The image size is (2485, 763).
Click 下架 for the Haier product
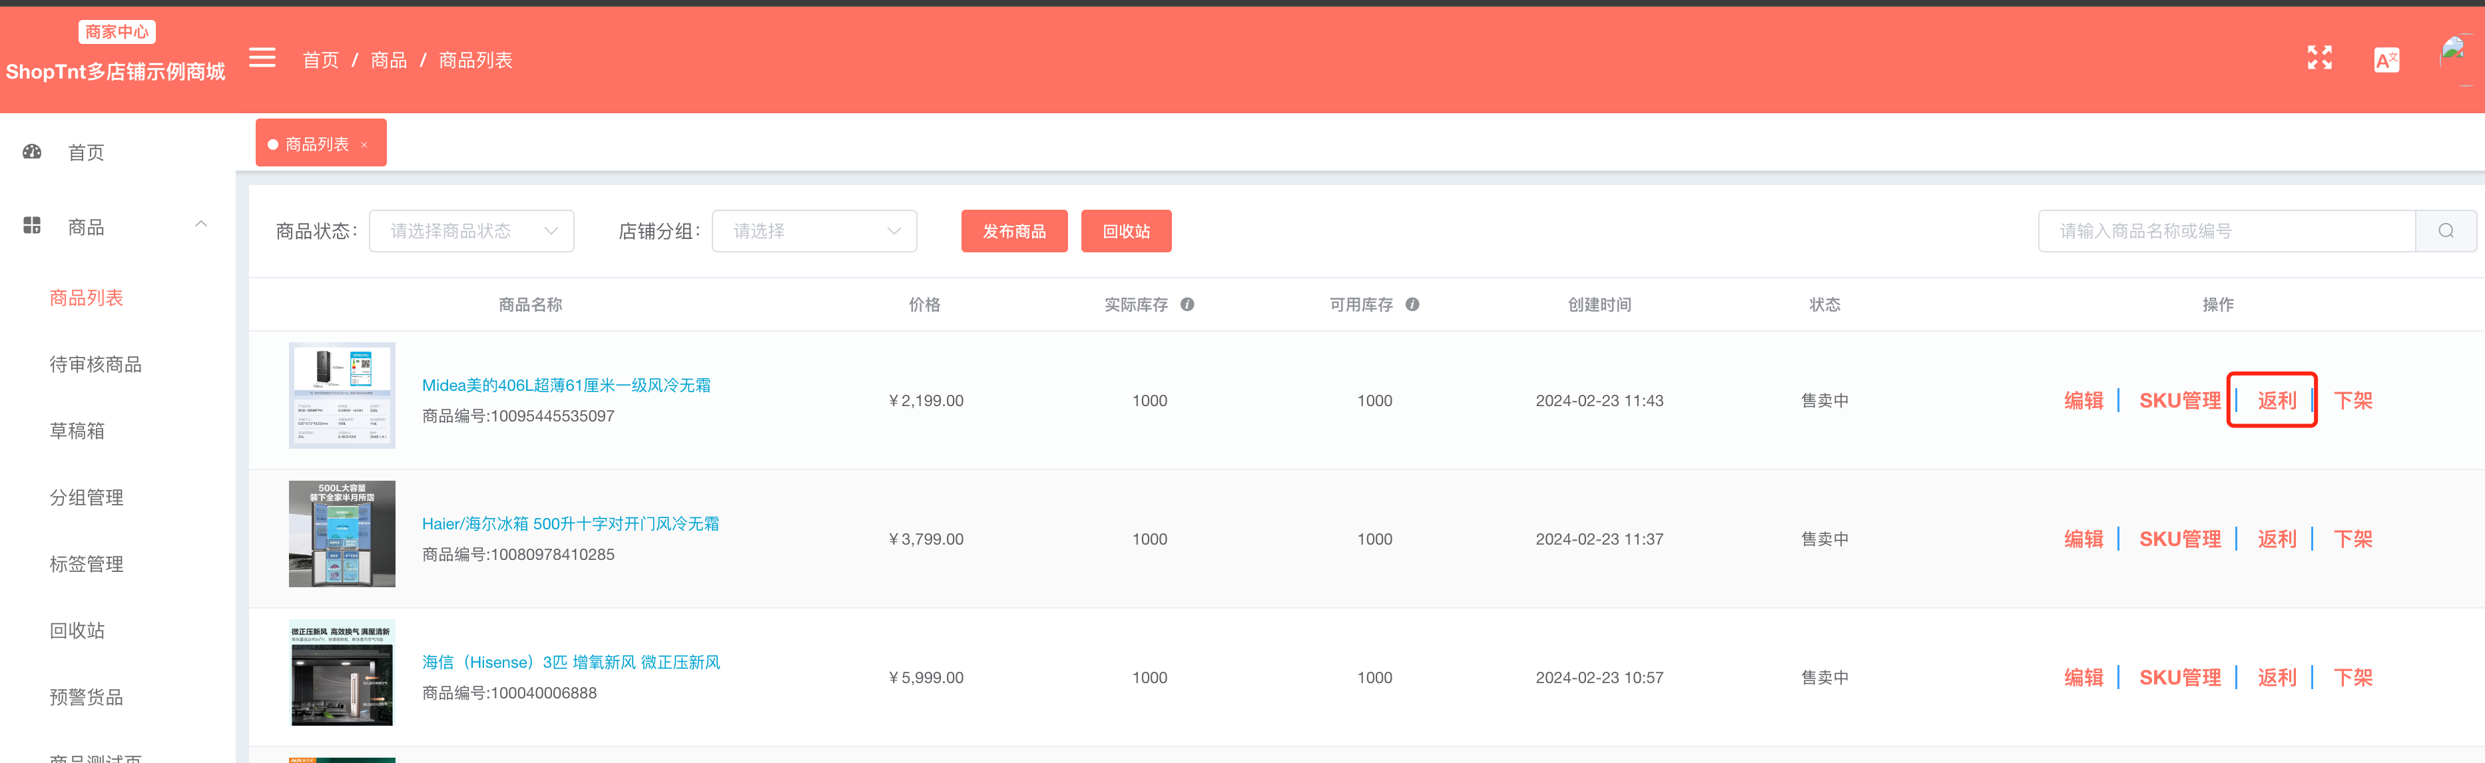click(2353, 539)
